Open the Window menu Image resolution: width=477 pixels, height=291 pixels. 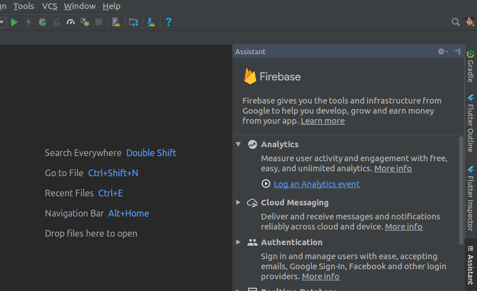click(80, 6)
